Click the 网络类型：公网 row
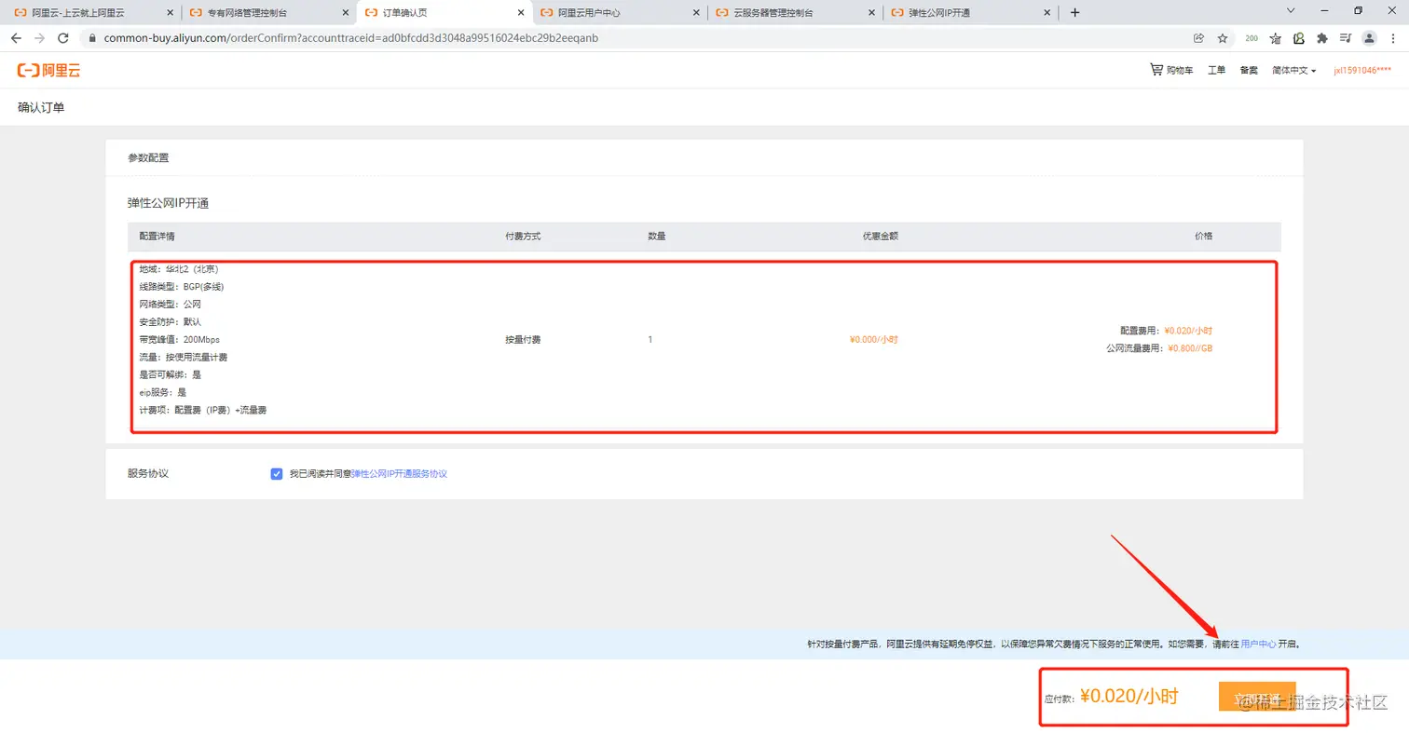The width and height of the screenshot is (1409, 733). pos(170,304)
